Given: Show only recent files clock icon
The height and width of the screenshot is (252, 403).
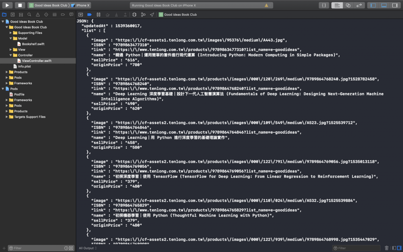Looking at the screenshot, I should coord(66,248).
